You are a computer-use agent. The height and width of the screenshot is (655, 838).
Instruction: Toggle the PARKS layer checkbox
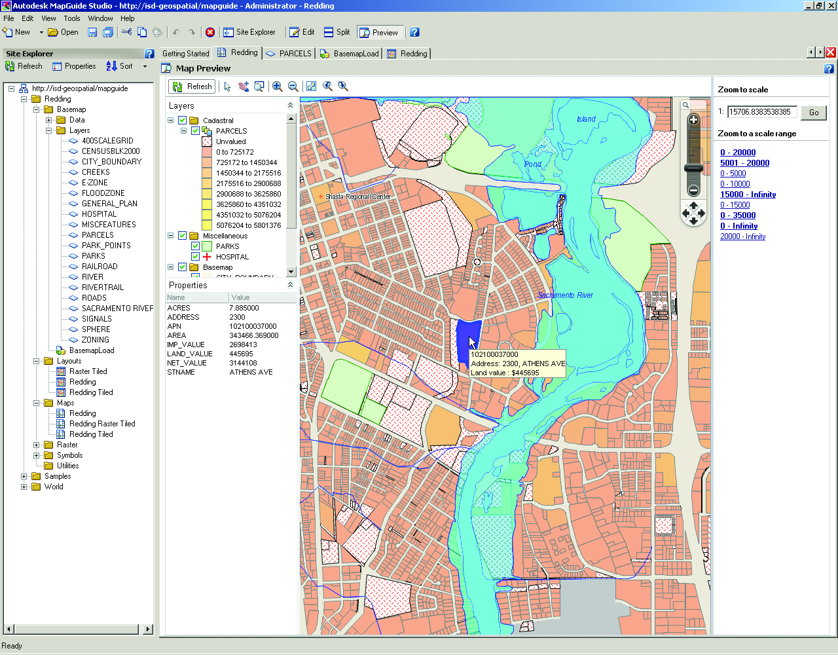click(195, 246)
